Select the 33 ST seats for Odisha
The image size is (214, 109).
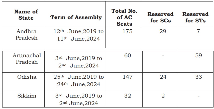(x=198, y=77)
